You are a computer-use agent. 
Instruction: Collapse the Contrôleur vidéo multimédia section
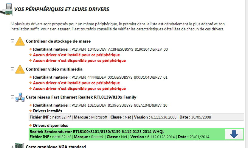13,69
